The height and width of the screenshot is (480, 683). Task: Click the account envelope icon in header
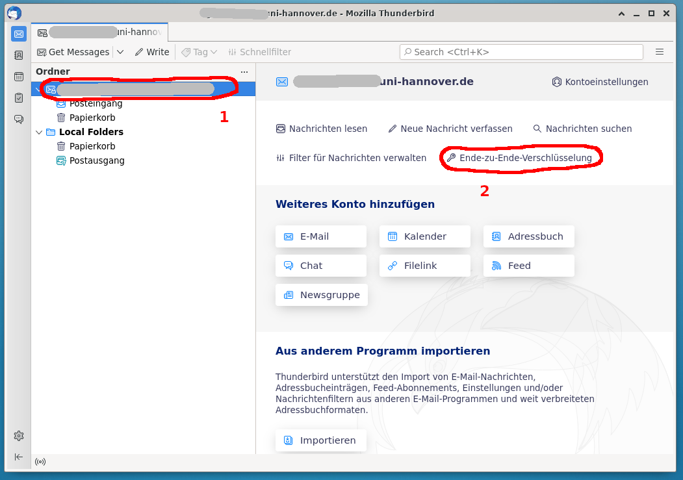point(282,82)
